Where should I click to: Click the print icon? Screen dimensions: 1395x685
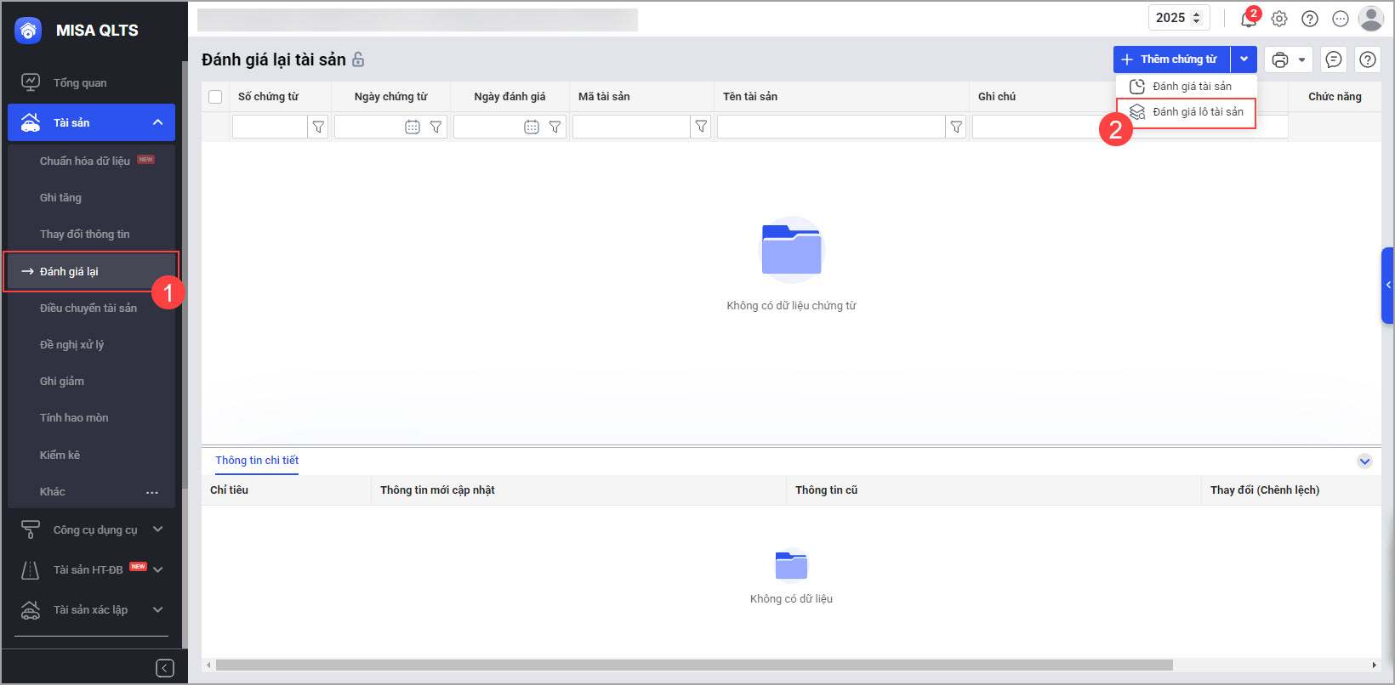click(1280, 59)
